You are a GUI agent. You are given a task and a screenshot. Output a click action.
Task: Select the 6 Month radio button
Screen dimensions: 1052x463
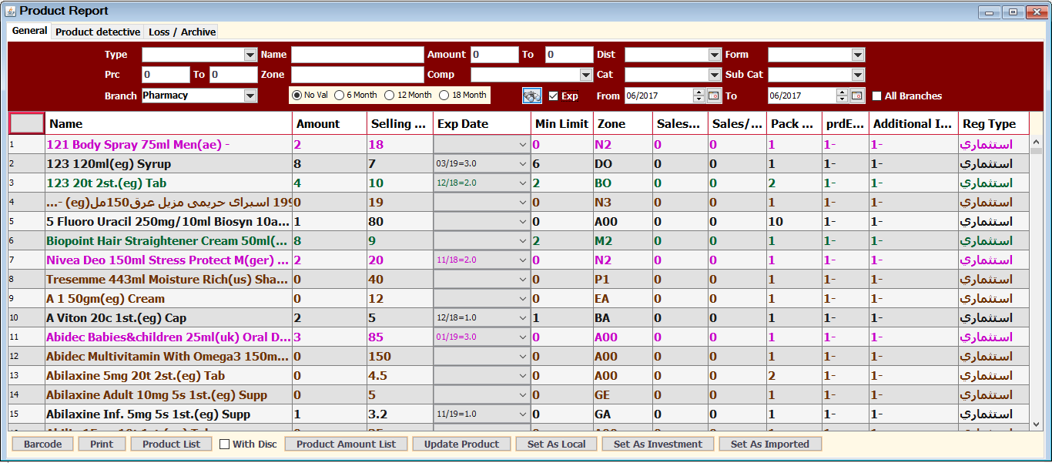tap(339, 95)
